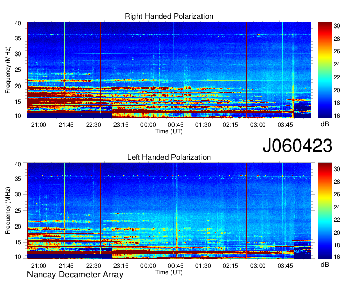Click "26" dB value on Left Handed color bar
The image size is (346, 281).
337,194
